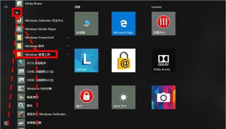
Task: Open the 恢复驱动器 recovery drive icon
Action: click(21, 123)
